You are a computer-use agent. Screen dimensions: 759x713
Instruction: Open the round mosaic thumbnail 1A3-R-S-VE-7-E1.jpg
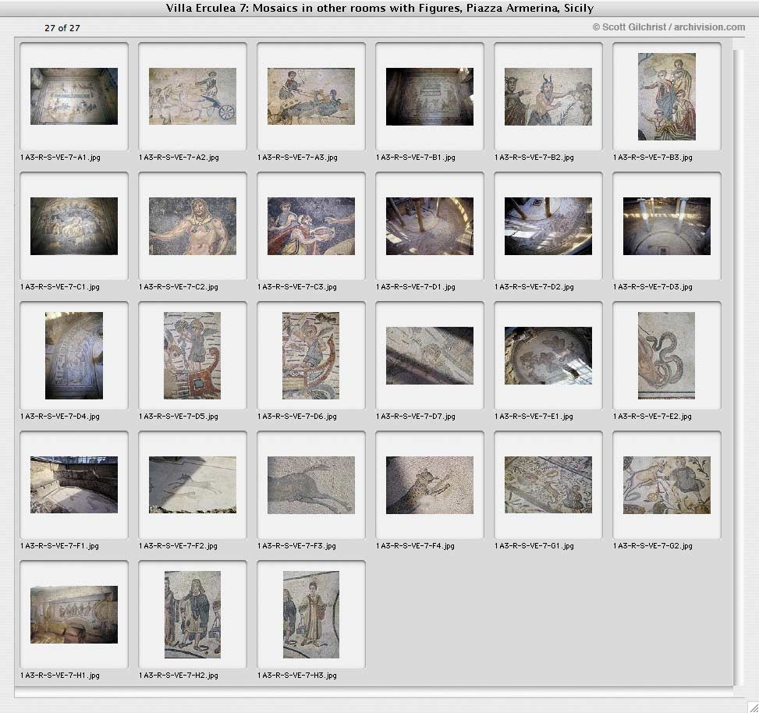point(548,355)
